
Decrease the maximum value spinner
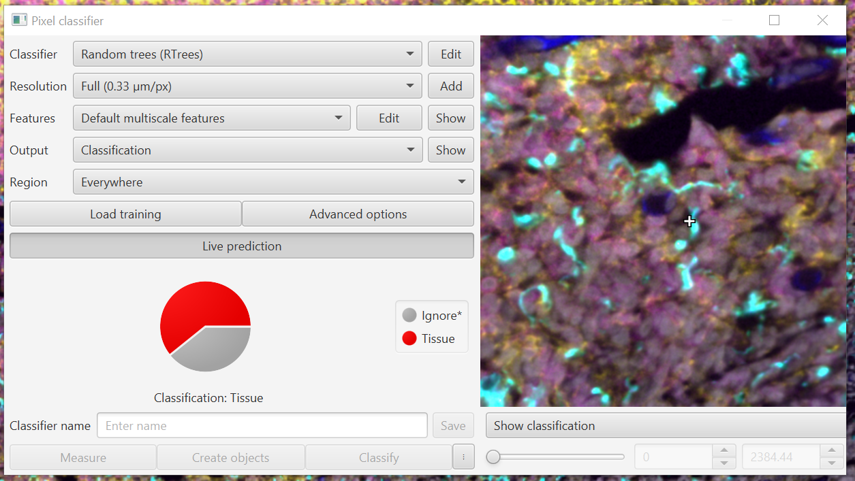pos(832,464)
